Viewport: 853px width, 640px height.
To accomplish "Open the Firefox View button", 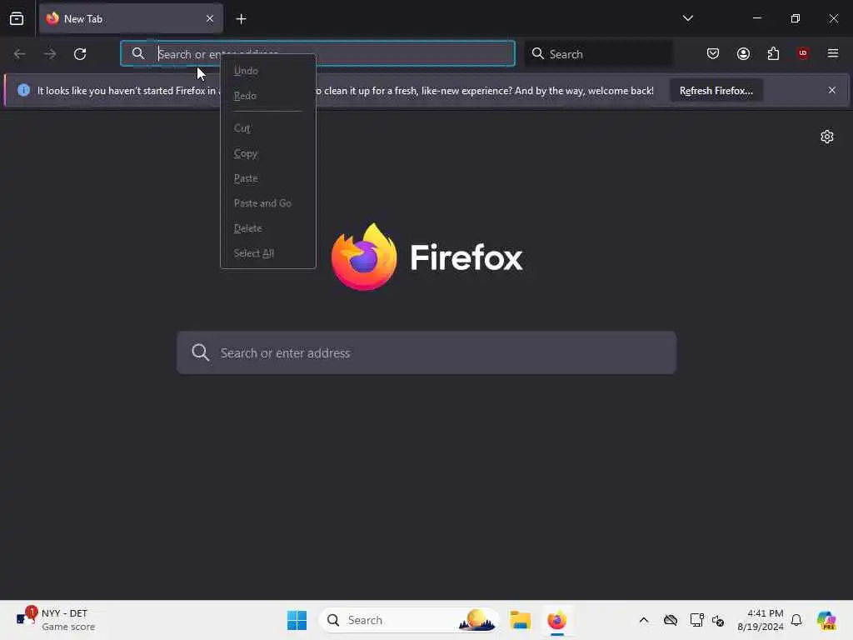I will tap(17, 19).
